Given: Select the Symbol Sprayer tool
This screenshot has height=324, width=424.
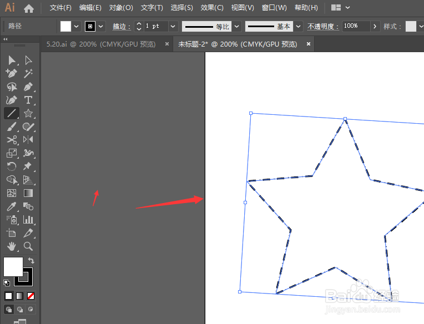Looking at the screenshot, I should (12, 220).
